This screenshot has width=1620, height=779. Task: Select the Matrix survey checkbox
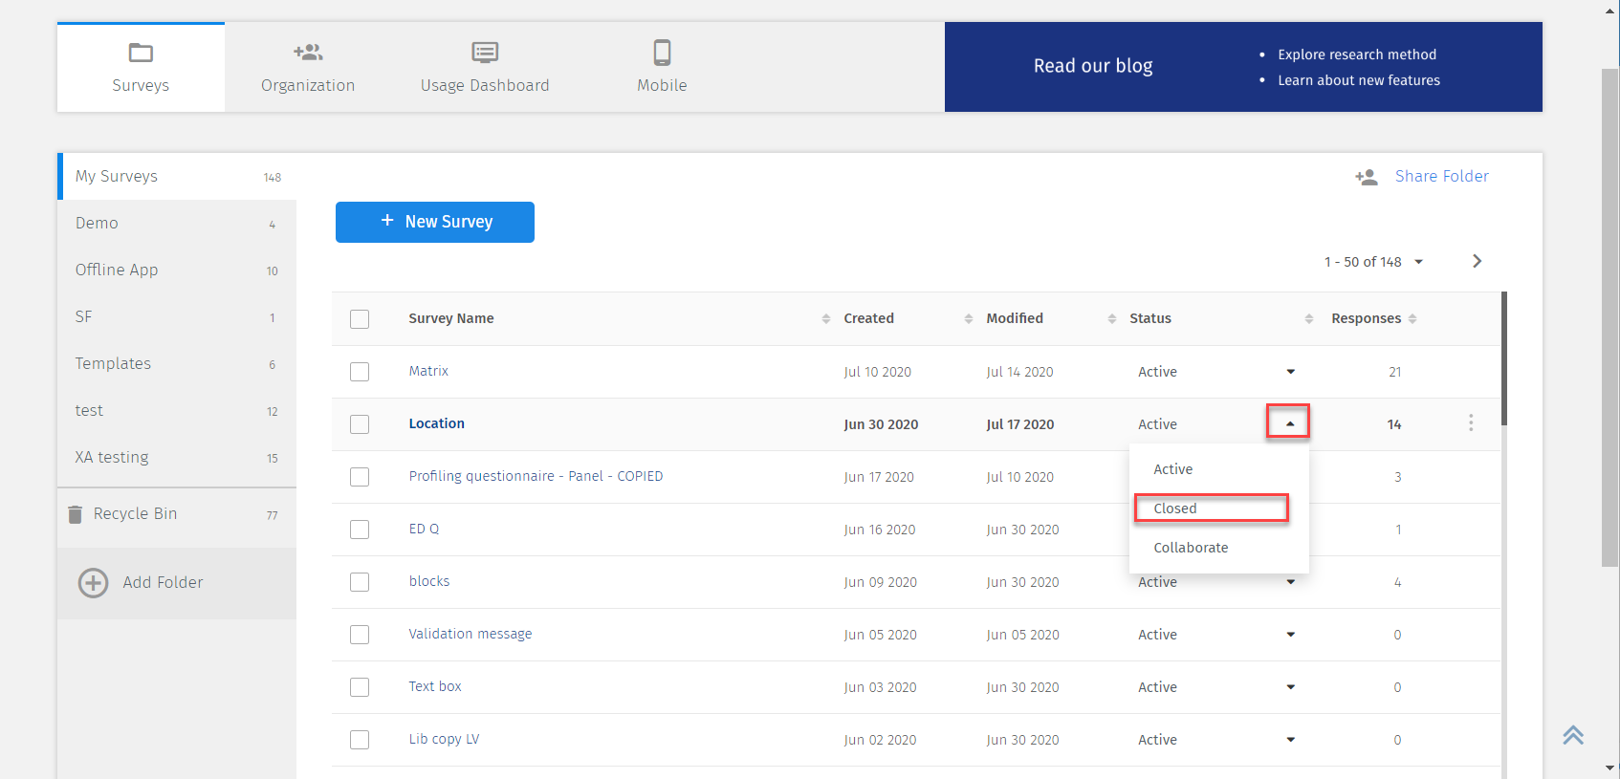coord(360,372)
